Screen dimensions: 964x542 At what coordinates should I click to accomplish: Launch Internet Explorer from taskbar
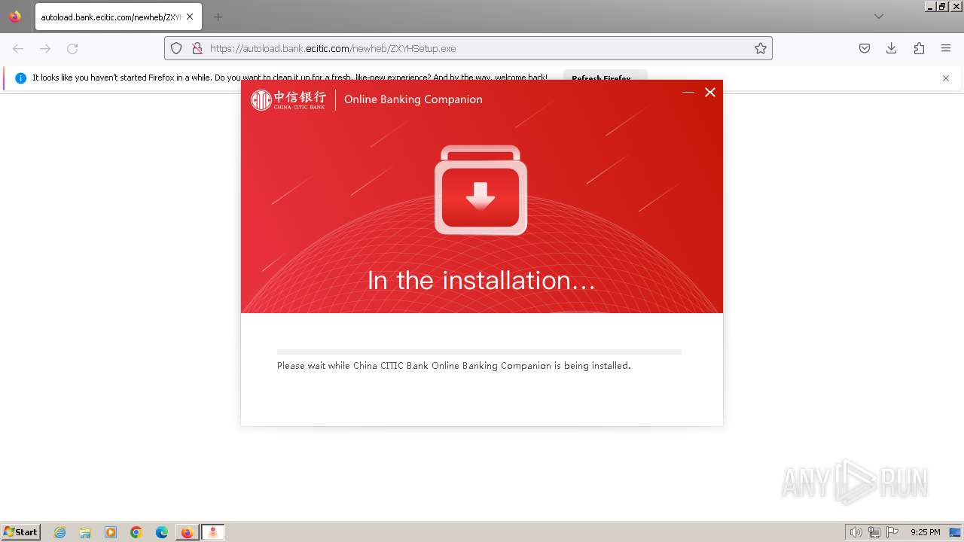point(59,532)
